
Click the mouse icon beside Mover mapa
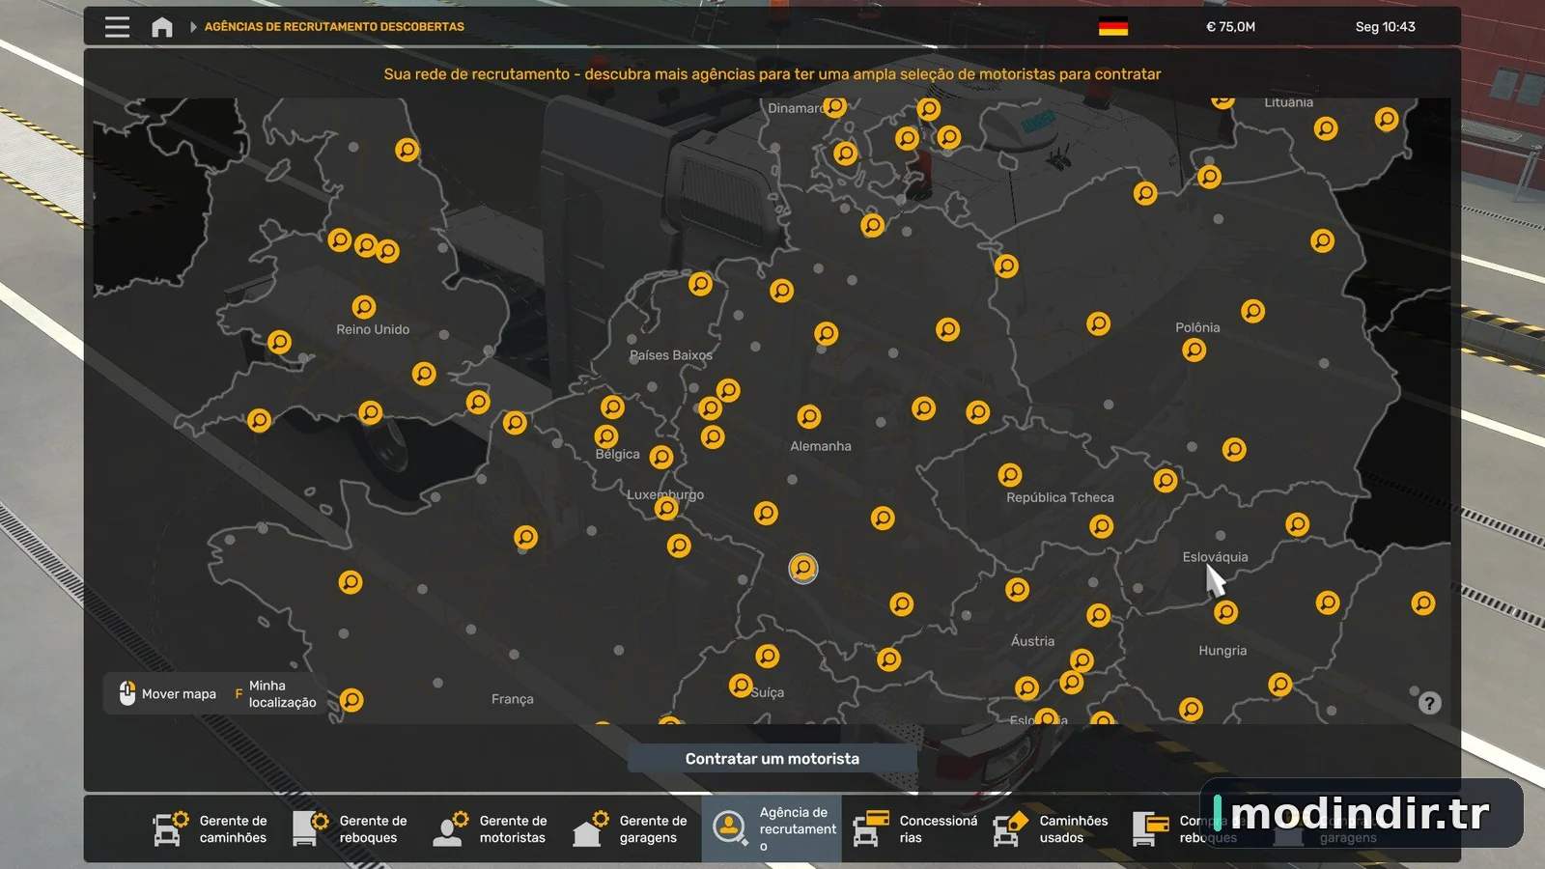pyautogui.click(x=127, y=693)
